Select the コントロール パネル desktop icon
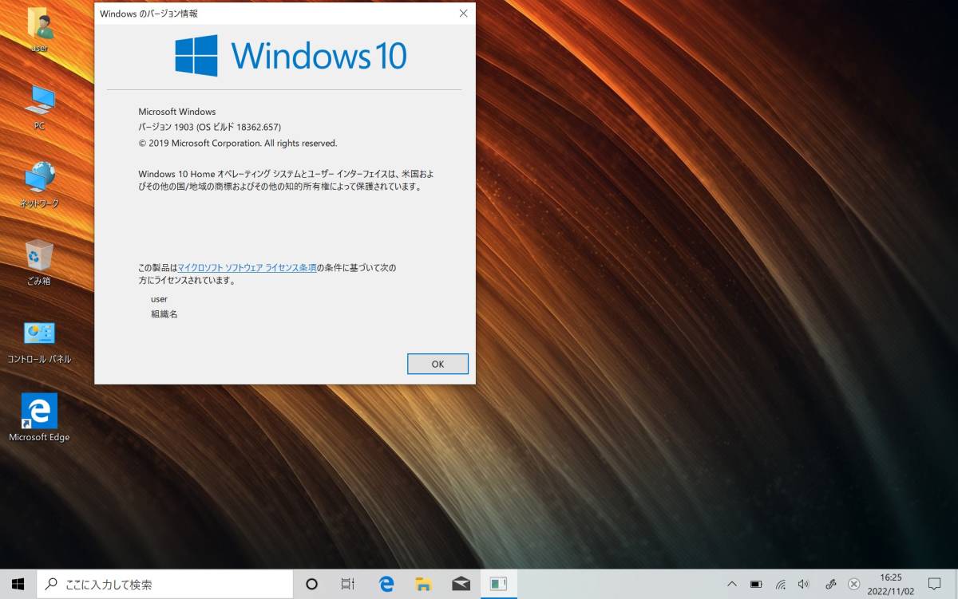The height and width of the screenshot is (599, 958). coord(39,341)
